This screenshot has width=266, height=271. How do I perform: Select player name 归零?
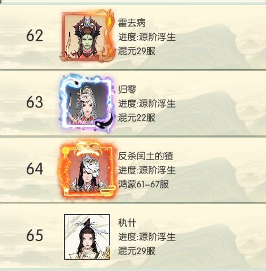[127, 89]
